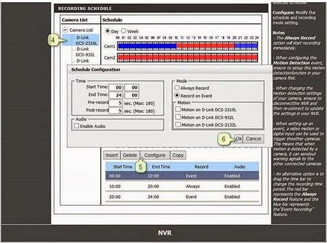Select Always Record mode
The height and width of the screenshot is (243, 327).
pyautogui.click(x=177, y=88)
